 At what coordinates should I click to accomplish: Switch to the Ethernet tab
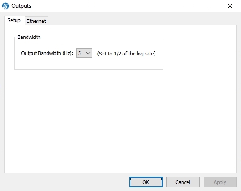click(36, 21)
